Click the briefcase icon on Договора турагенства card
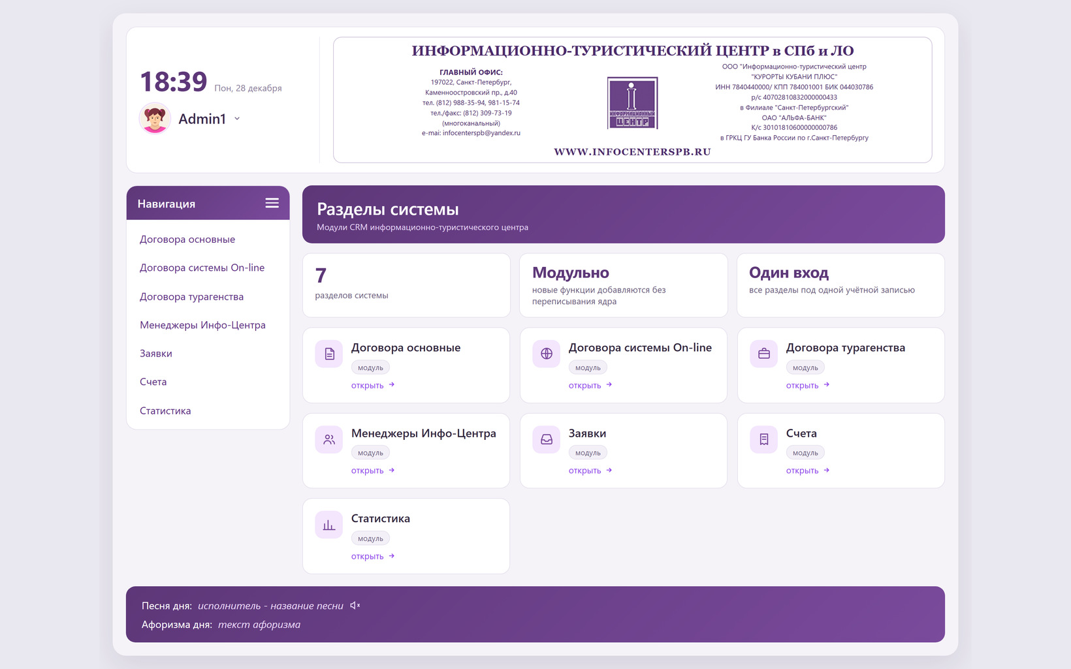 coord(764,354)
